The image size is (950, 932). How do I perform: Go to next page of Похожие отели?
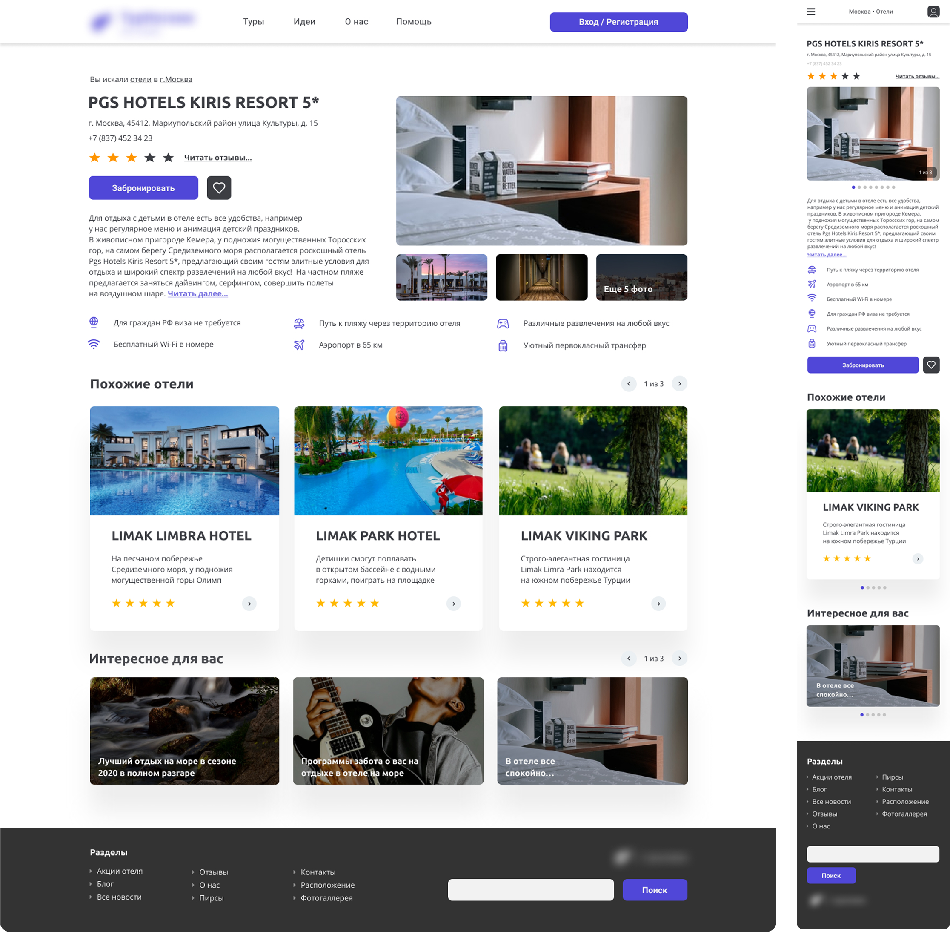(679, 384)
